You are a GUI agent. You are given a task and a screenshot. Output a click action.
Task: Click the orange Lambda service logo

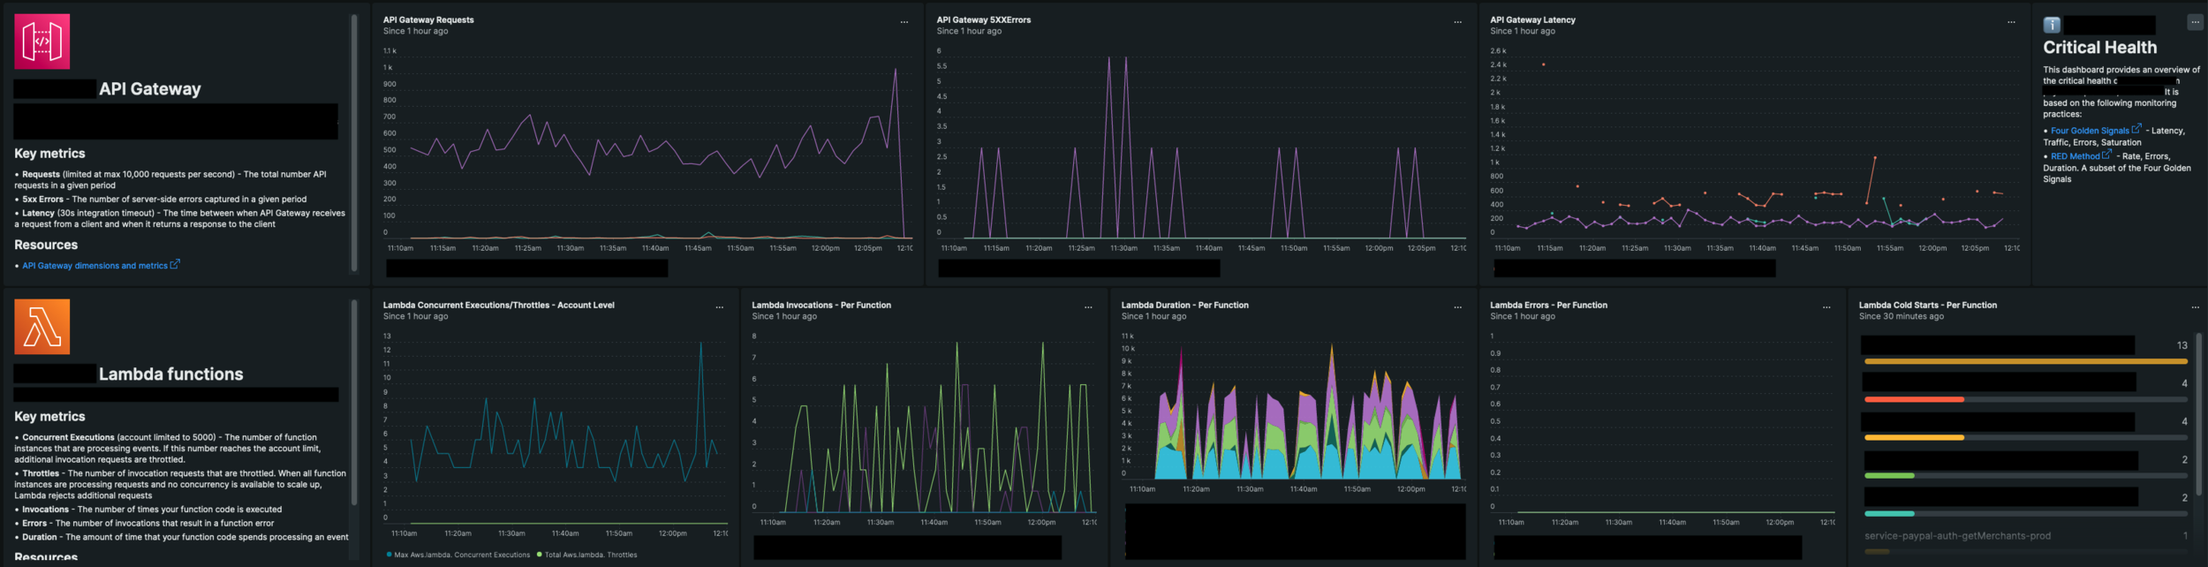42,327
